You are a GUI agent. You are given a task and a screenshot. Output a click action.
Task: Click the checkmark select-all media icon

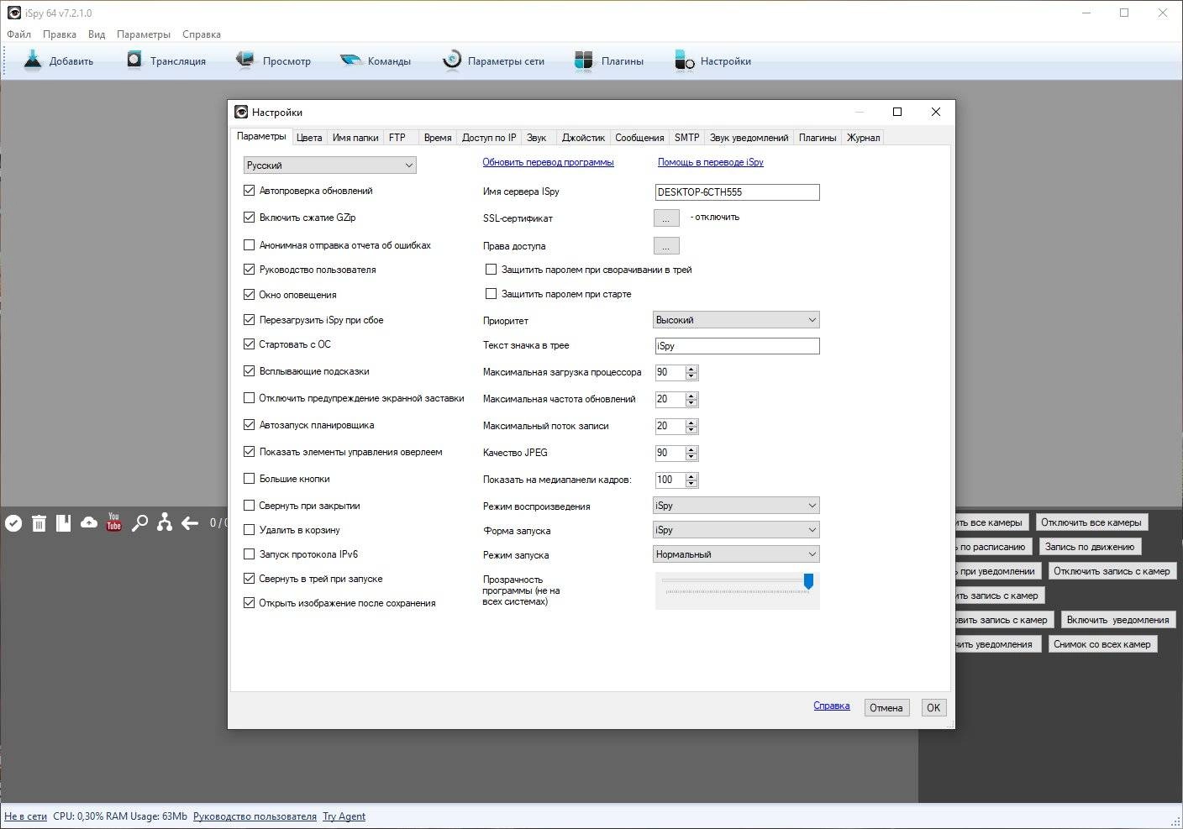pyautogui.click(x=13, y=523)
